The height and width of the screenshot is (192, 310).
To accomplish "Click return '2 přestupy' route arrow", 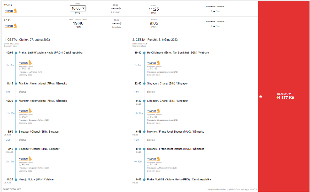I will (116, 24).
